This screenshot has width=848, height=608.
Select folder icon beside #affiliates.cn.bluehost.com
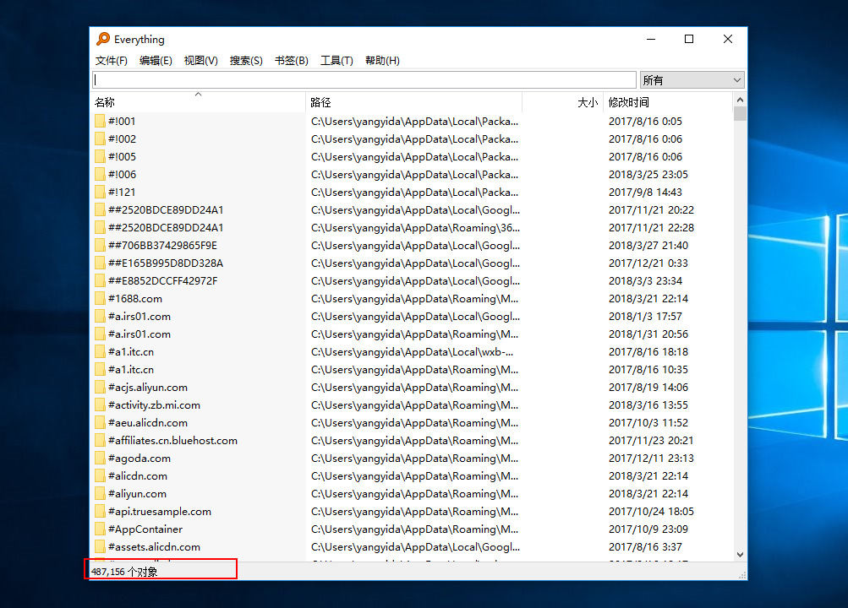[x=100, y=441]
